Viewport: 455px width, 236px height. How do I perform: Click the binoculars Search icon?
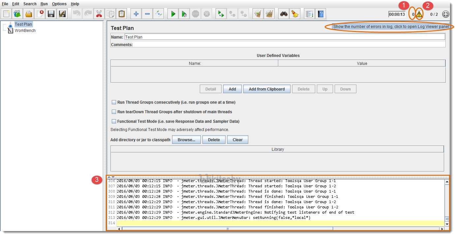284,14
